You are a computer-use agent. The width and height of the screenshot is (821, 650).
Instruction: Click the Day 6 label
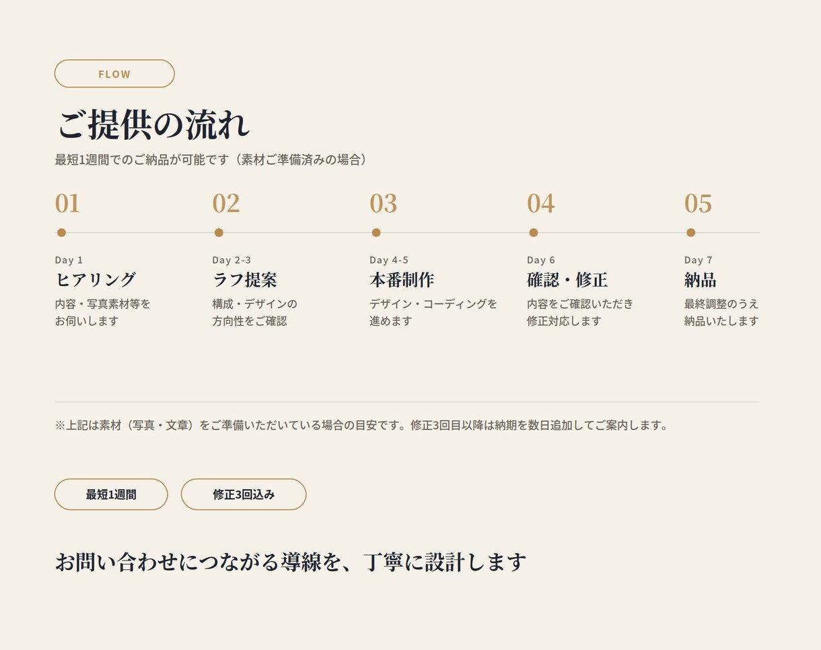click(x=541, y=260)
